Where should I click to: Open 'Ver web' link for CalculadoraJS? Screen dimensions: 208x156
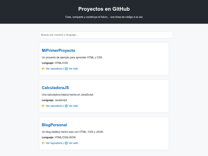point(73,106)
